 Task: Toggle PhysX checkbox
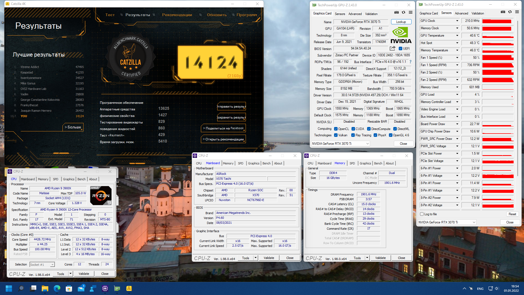[375, 135]
